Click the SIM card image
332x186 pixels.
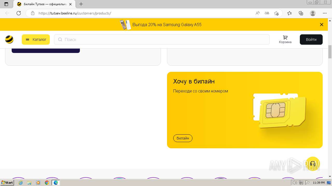(x=280, y=111)
